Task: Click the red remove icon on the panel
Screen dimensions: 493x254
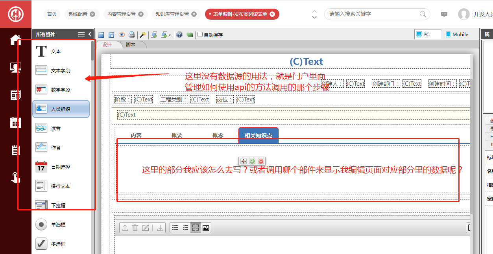Action: 261,161
